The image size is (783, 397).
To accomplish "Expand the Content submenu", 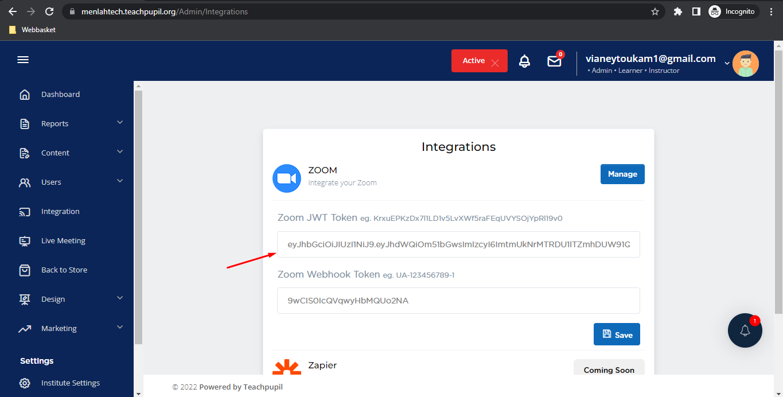I will pos(120,152).
